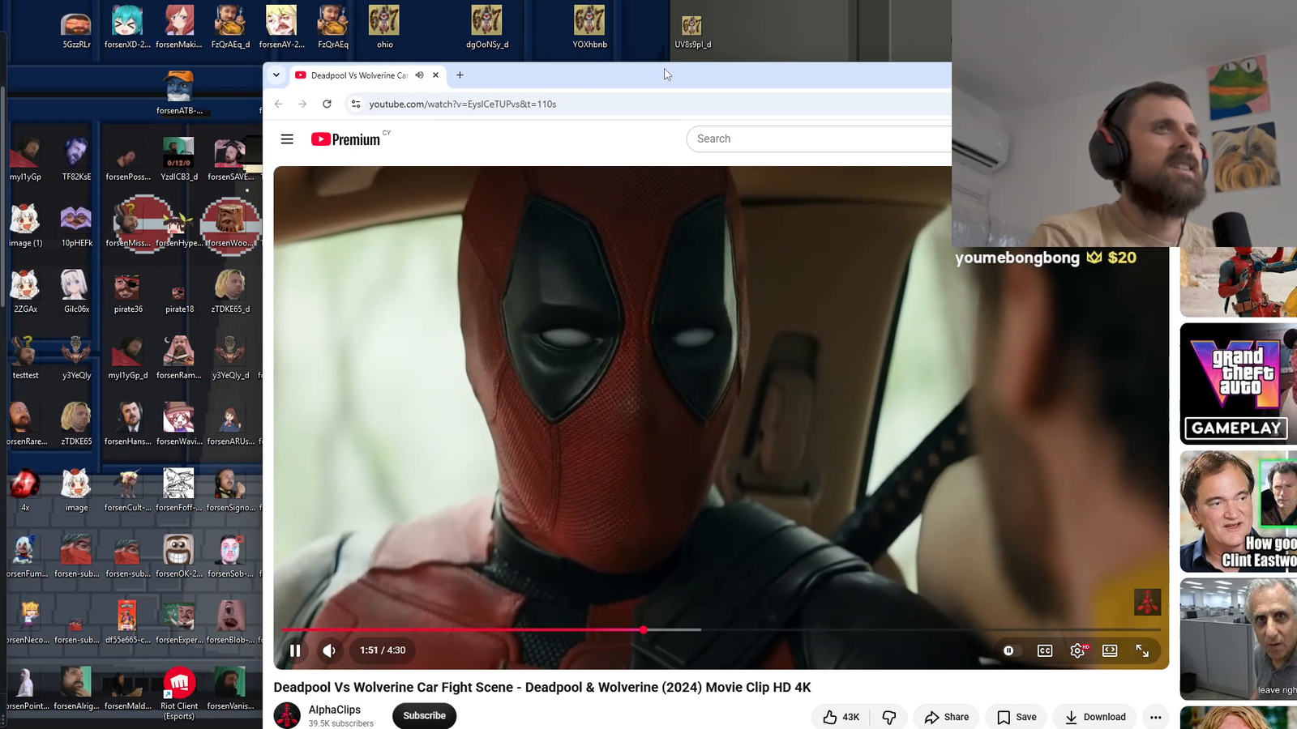Image resolution: width=1297 pixels, height=729 pixels.
Task: Enter fullscreen mode in the video player
Action: 1142,650
